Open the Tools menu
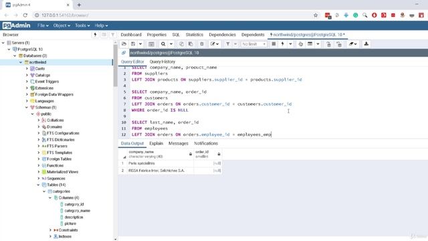Viewport: 428px width, 241px height. (82, 25)
